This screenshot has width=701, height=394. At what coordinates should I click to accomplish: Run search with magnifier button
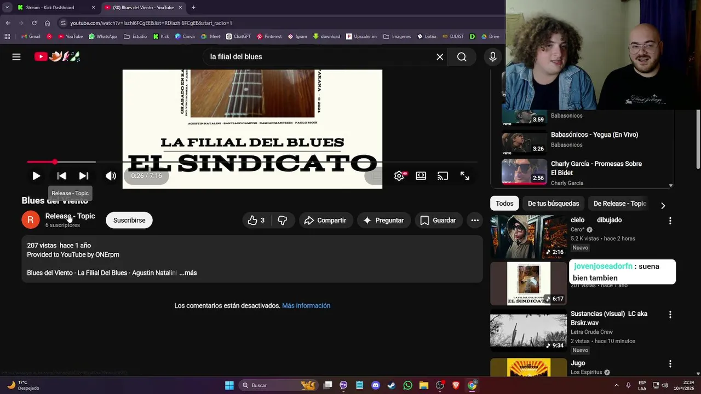(x=462, y=57)
